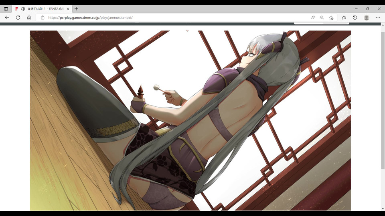Open the tab actions menu icon
Viewport: 385px width, 216px height.
pos(6,9)
